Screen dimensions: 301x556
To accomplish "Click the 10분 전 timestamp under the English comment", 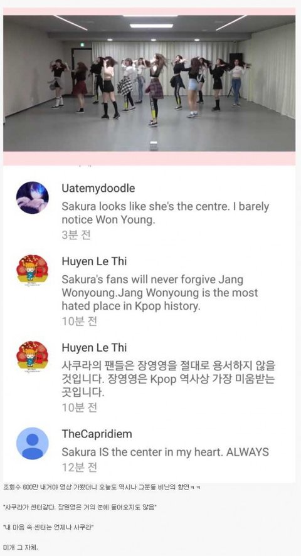I will coord(79,322).
